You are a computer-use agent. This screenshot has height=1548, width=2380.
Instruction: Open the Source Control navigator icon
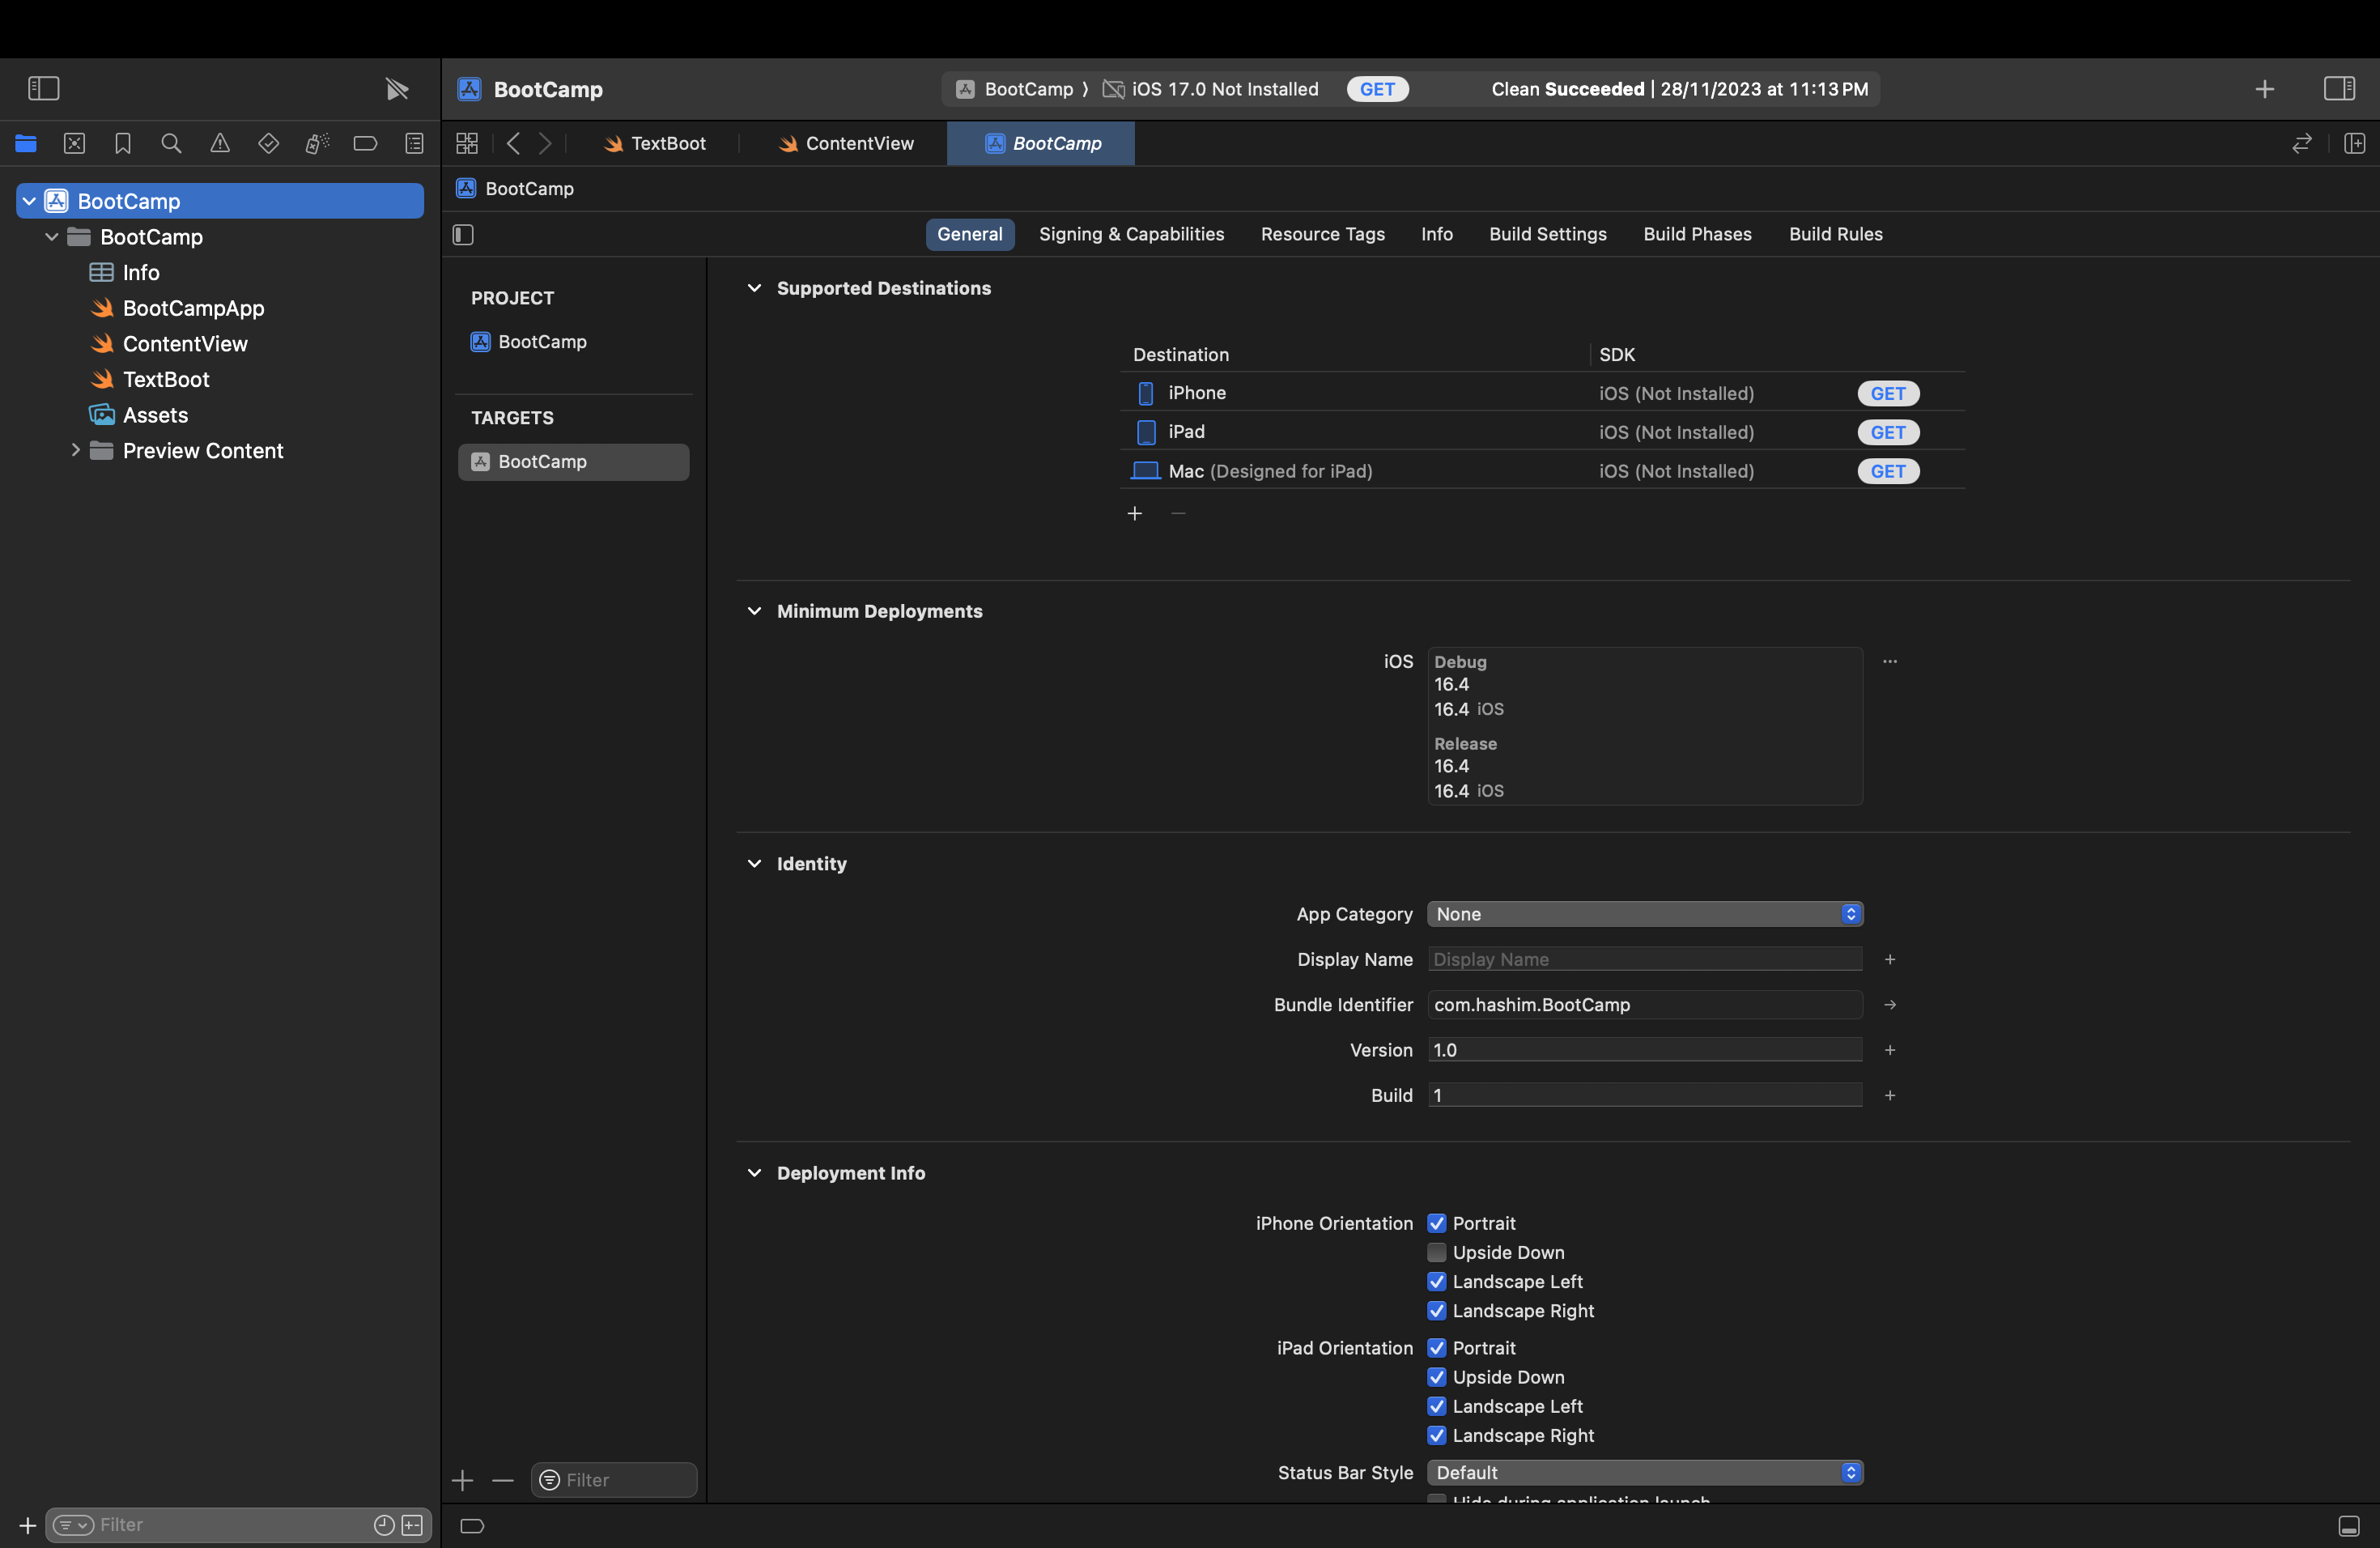tap(74, 144)
